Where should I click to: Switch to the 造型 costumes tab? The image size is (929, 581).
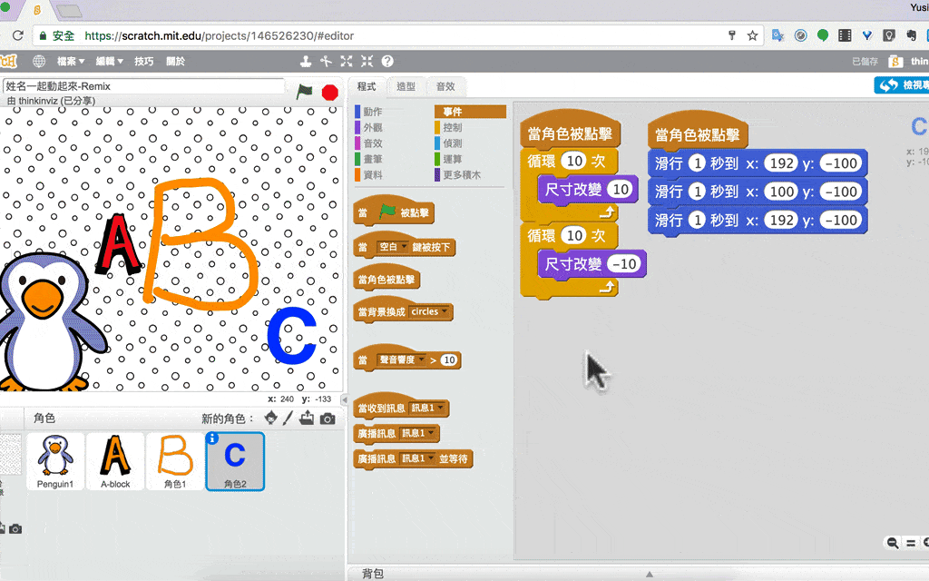click(x=406, y=86)
